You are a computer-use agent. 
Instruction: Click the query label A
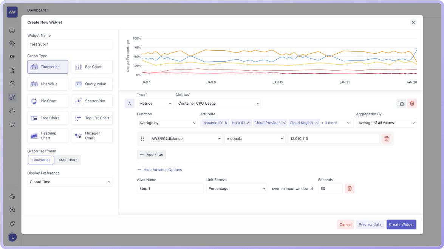[130, 104]
